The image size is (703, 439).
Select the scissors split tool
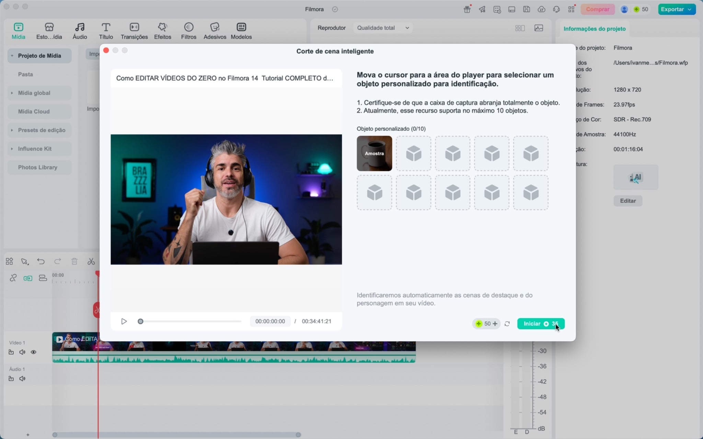click(x=91, y=262)
